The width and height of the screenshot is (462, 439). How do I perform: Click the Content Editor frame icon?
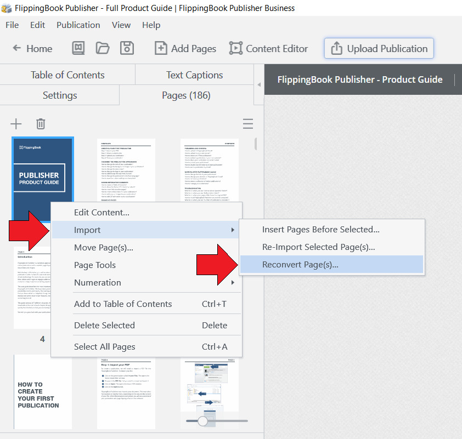pyautogui.click(x=236, y=48)
